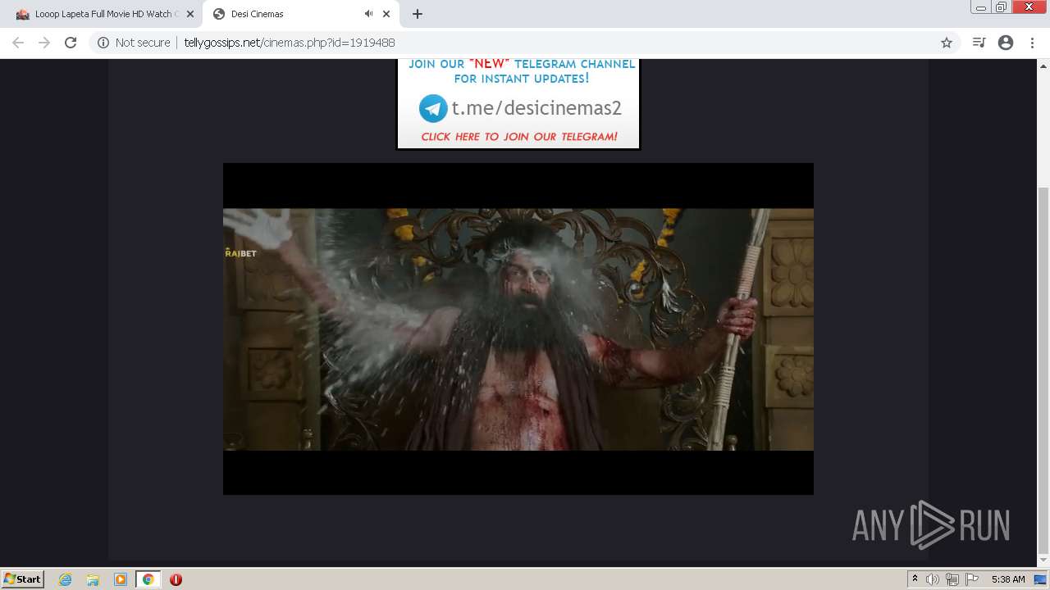Open the Chrome three-dot menu
1050x590 pixels.
coord(1032,43)
